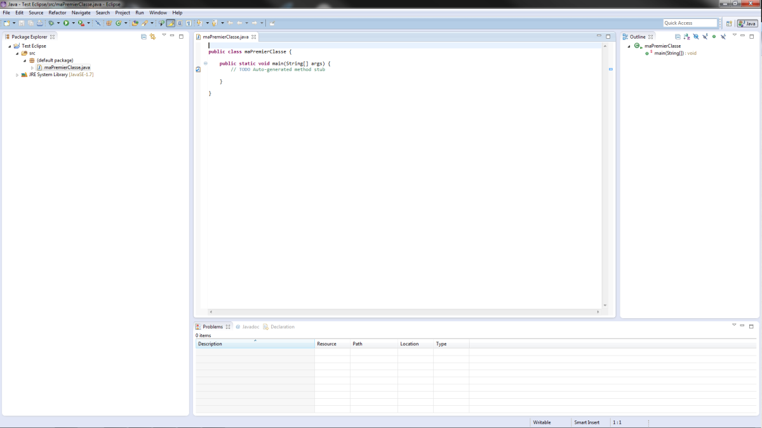
Task: Open the Run button dropdown arrow
Action: point(73,23)
